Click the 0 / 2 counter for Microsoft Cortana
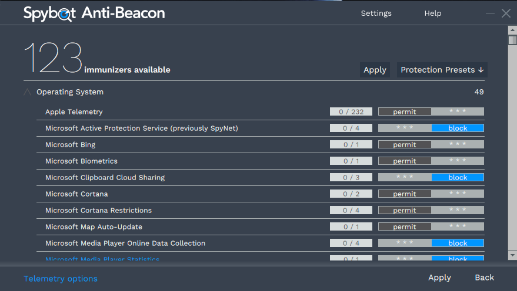 pyautogui.click(x=351, y=194)
